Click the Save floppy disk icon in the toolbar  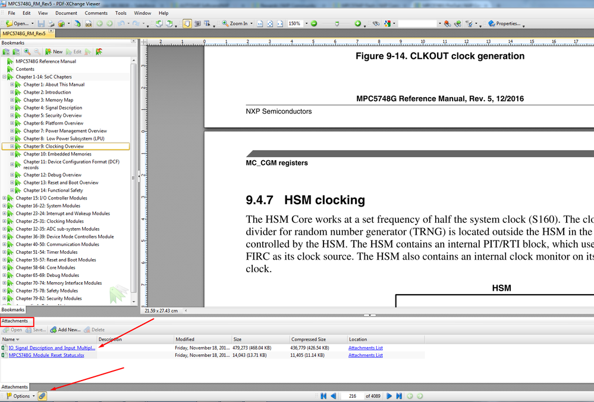(x=41, y=24)
